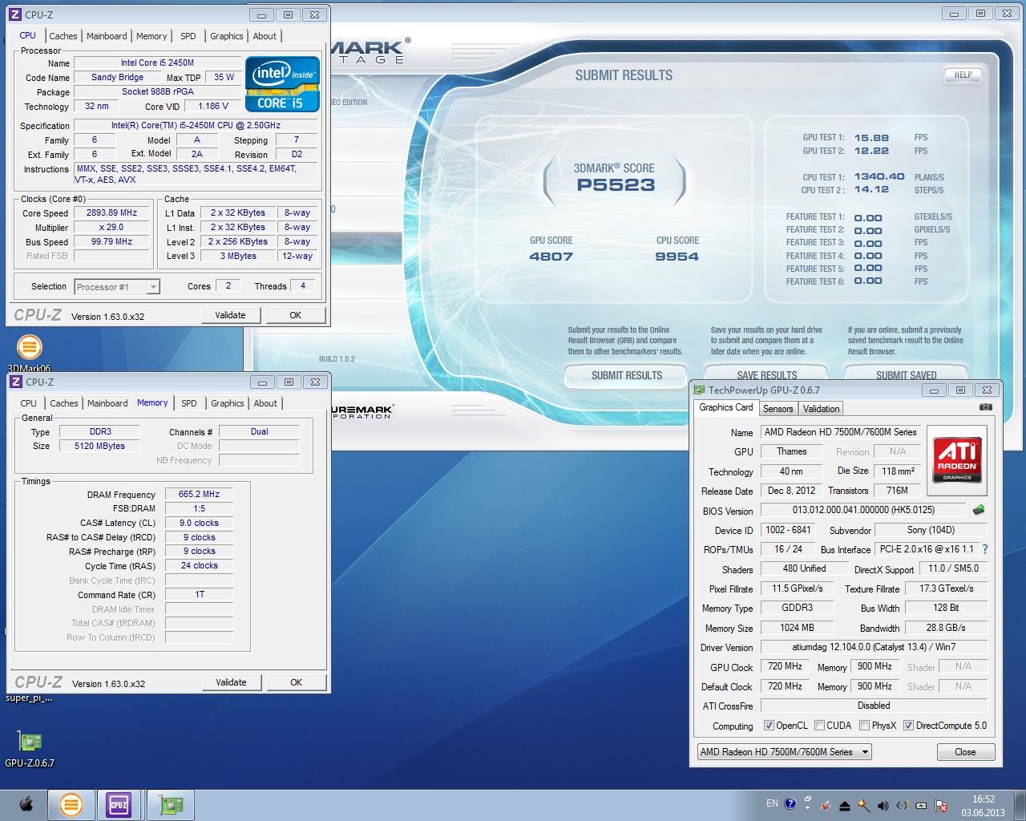The image size is (1026, 821).
Task: Toggle the PhysX checkbox
Action: [x=864, y=726]
